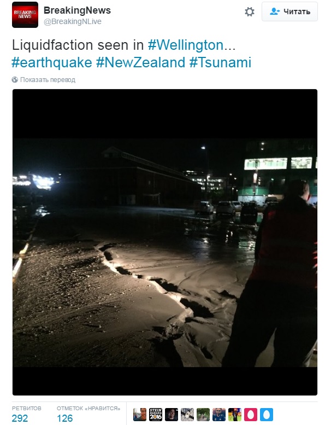Screen dimensions: 331x425
Task: Open the blue egg avatar profile
Action: tap(267, 415)
